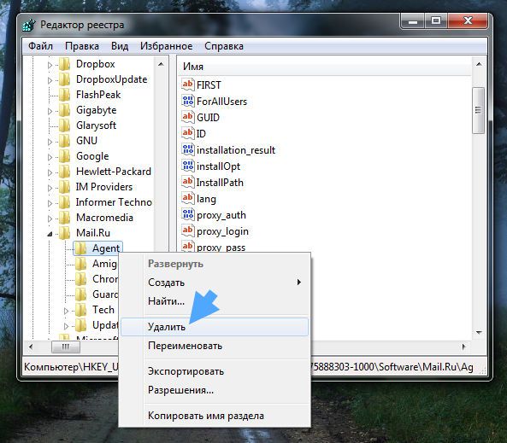
Task: Expand the Gigabyte registry key
Action: tap(50, 111)
